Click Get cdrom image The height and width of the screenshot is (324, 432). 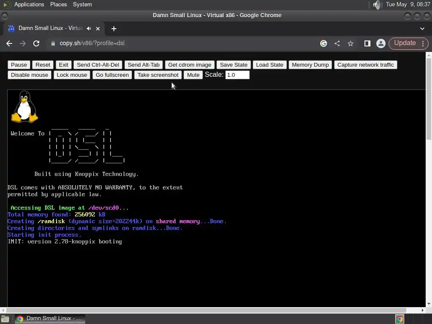pos(189,65)
